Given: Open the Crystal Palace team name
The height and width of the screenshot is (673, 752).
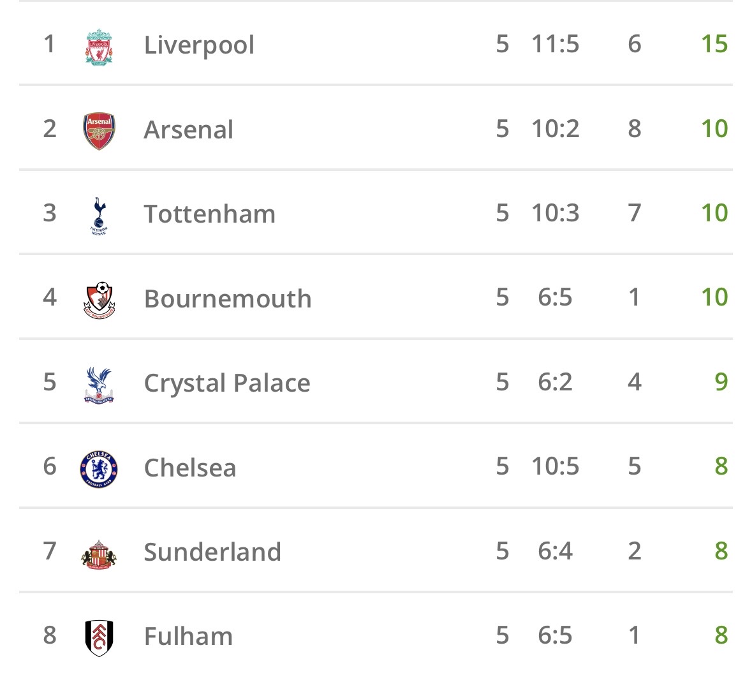Looking at the screenshot, I should (x=227, y=383).
